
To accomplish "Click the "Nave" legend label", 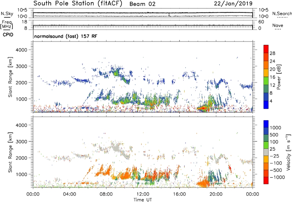I will (278, 25).
